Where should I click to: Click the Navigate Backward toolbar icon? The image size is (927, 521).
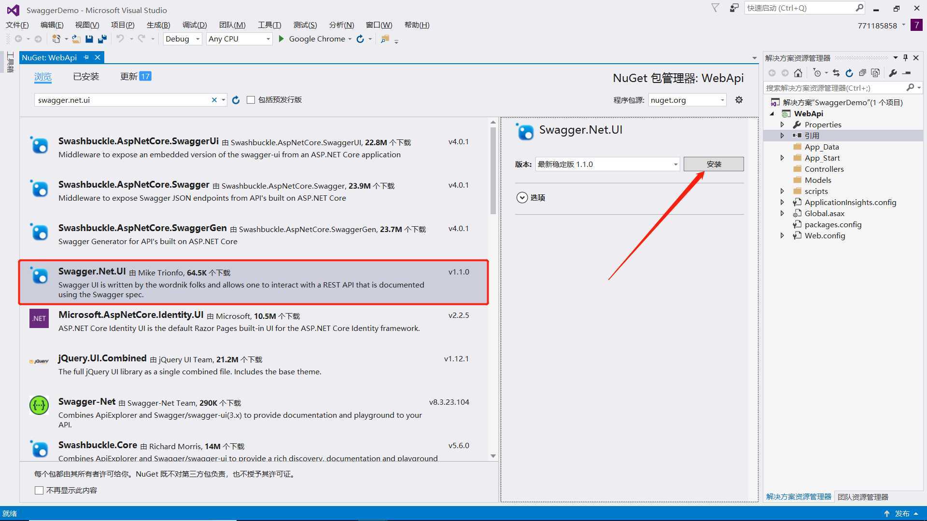pyautogui.click(x=18, y=39)
